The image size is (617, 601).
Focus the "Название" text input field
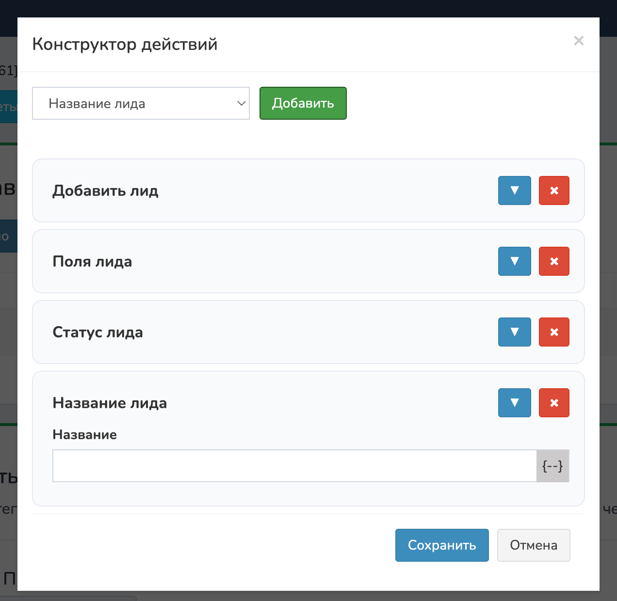click(x=294, y=466)
